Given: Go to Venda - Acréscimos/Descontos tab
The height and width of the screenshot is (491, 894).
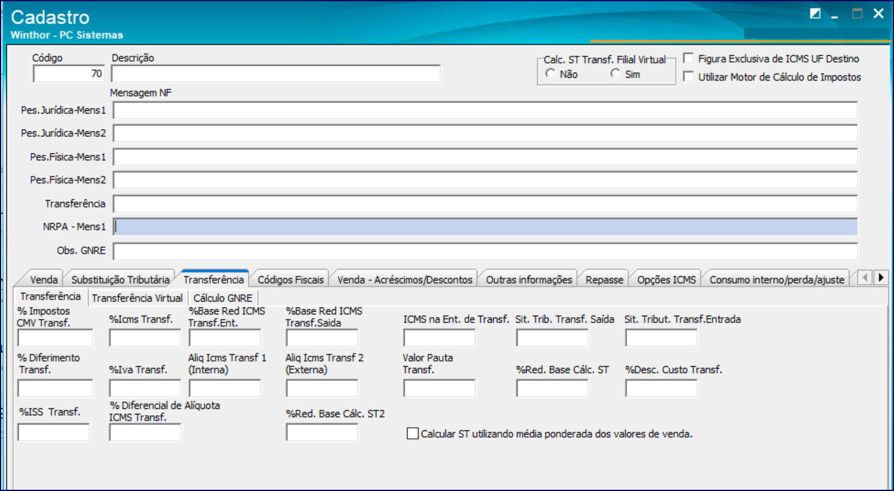Looking at the screenshot, I should pos(405,279).
